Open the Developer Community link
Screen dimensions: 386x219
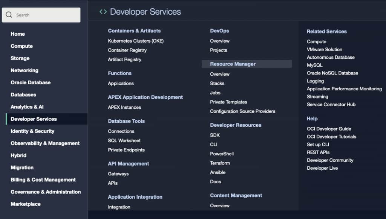coord(330,160)
